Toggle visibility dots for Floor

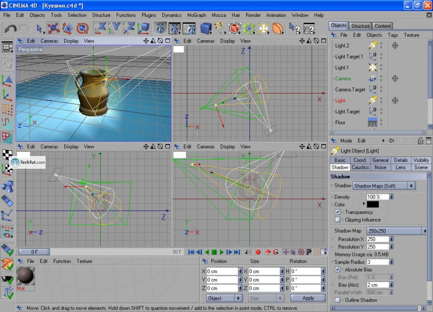pos(381,122)
